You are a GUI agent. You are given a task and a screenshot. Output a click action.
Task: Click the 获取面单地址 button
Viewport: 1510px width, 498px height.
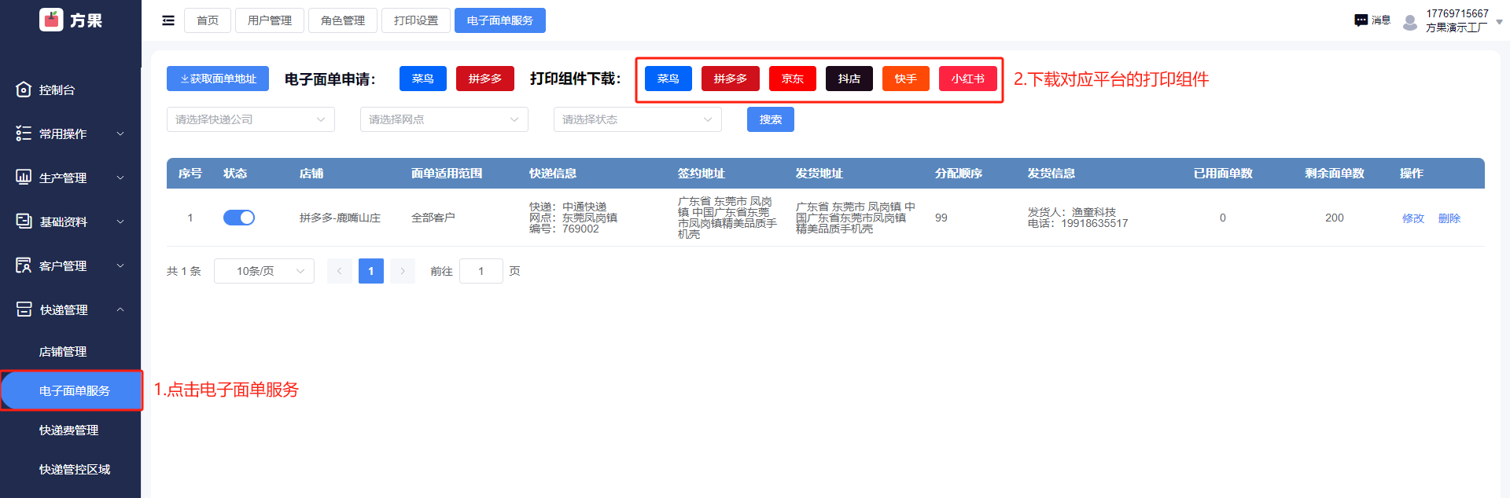tap(218, 79)
